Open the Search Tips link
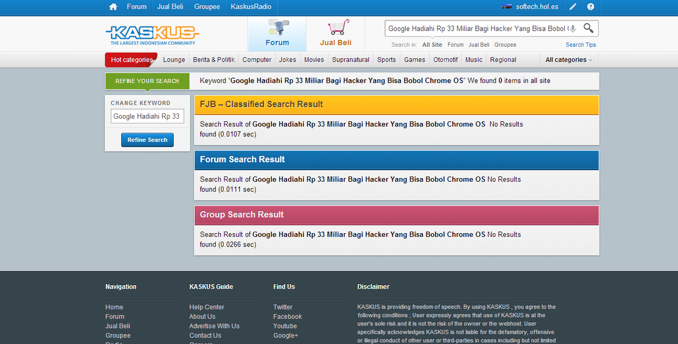The height and width of the screenshot is (344, 678). click(x=581, y=45)
